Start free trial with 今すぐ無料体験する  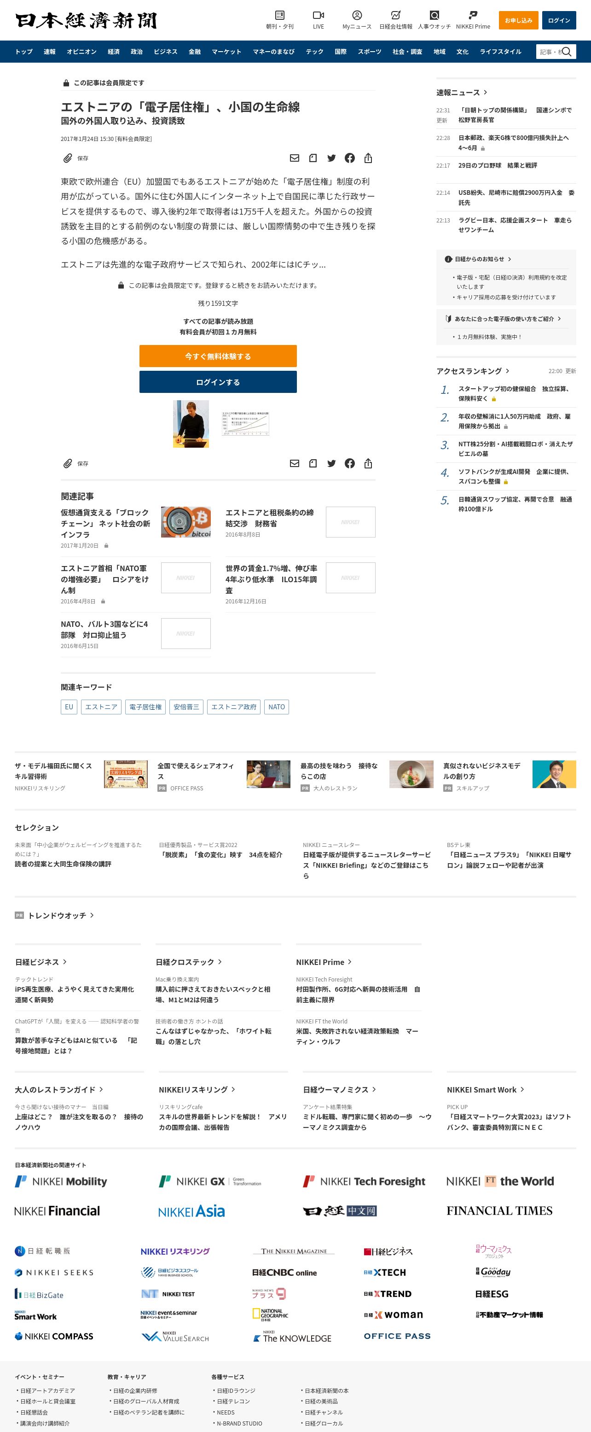[218, 357]
